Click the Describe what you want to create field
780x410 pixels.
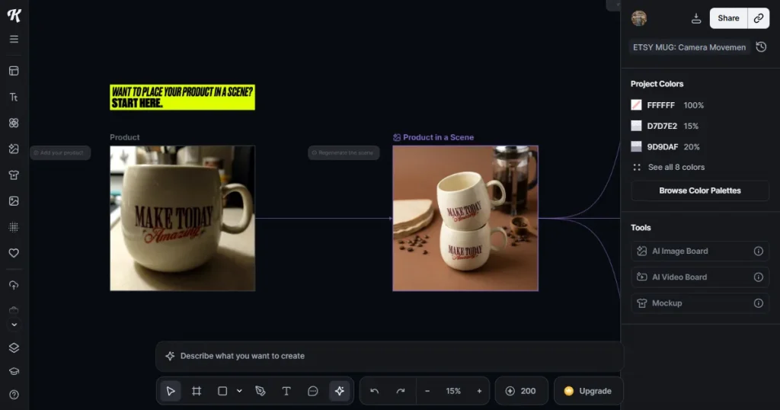(389, 356)
